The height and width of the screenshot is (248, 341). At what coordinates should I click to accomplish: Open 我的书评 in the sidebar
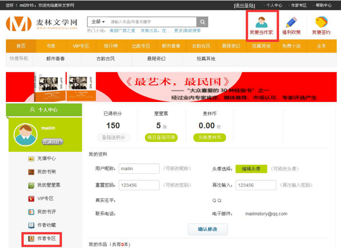[46, 212]
